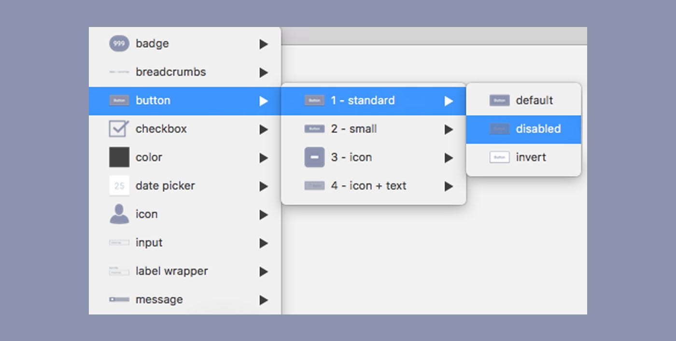Click the color swatch entry
Viewport: 676px width, 341px height.
(149, 157)
